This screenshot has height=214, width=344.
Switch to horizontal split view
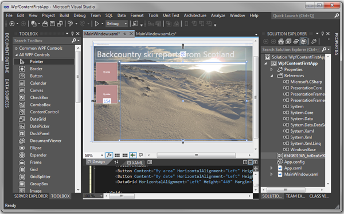tap(250, 163)
